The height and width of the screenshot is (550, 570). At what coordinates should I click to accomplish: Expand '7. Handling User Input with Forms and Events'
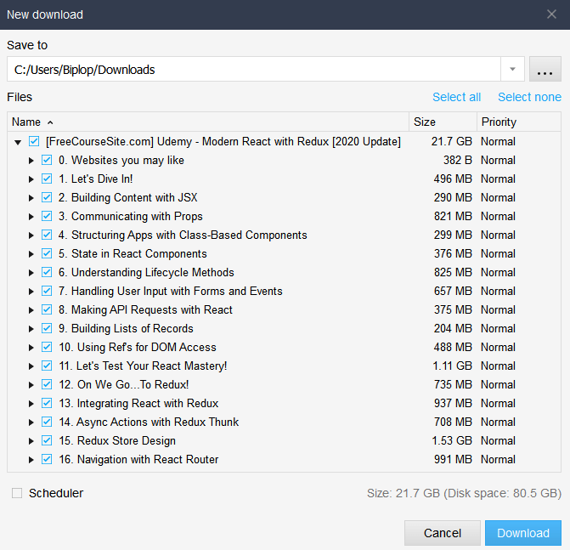click(x=31, y=292)
